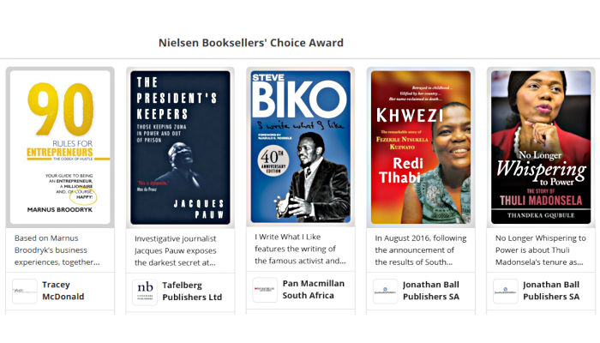The height and width of the screenshot is (343, 600).
Task: Click the Nielsen Booksellers' Choice Award heading
Action: point(251,43)
